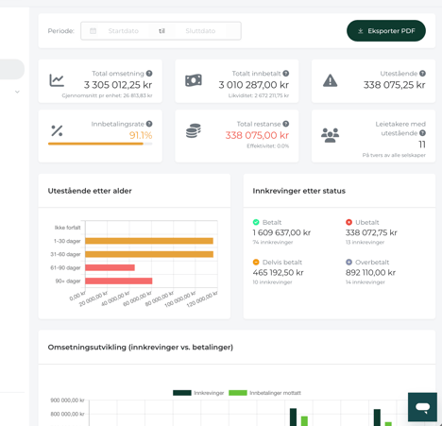Open the chat widget button

coord(422,407)
